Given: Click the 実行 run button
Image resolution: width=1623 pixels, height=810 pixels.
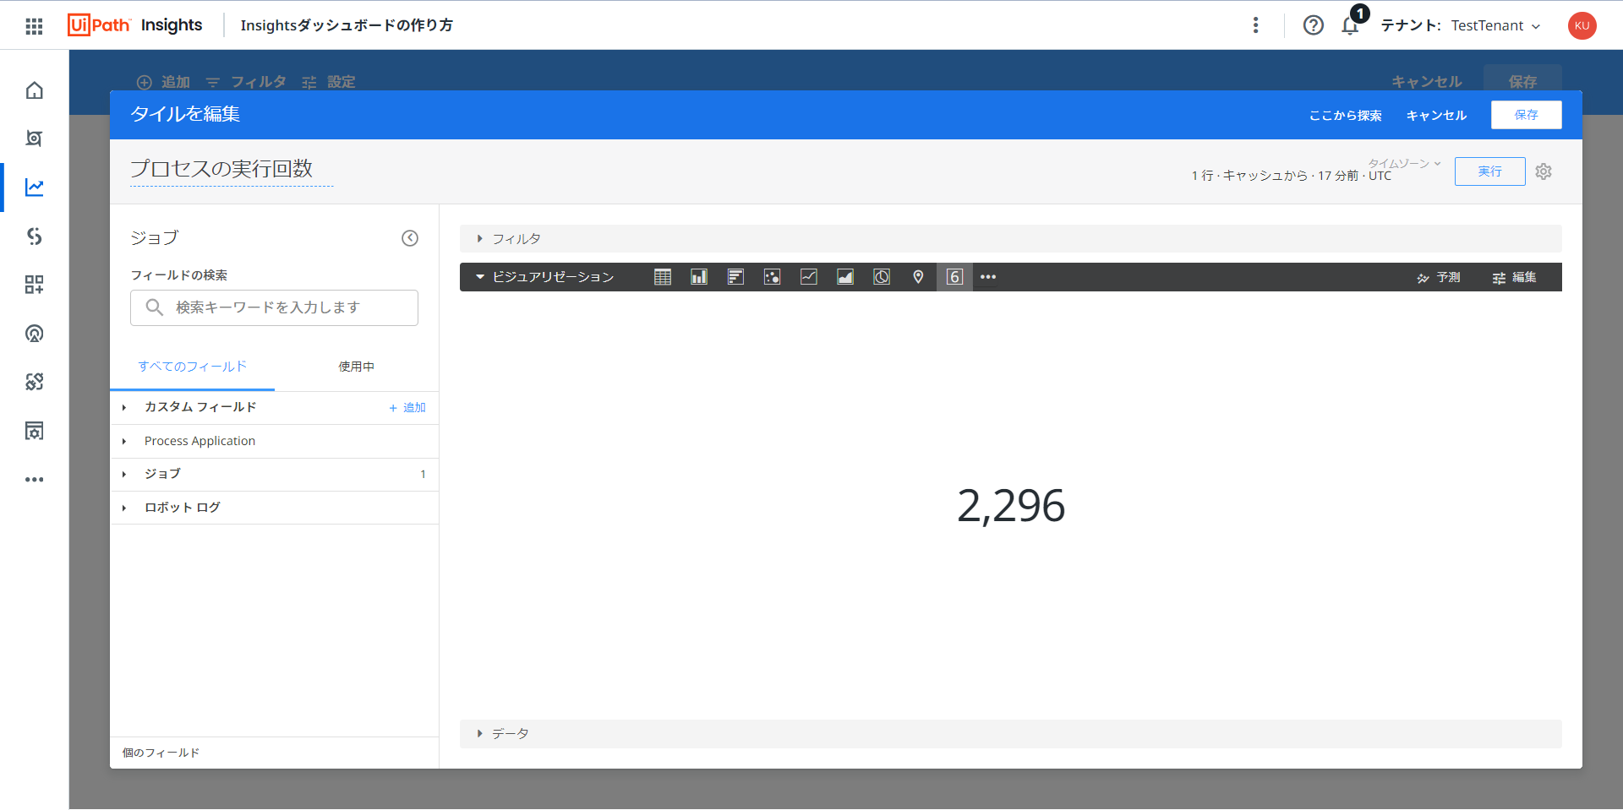Looking at the screenshot, I should tap(1489, 171).
